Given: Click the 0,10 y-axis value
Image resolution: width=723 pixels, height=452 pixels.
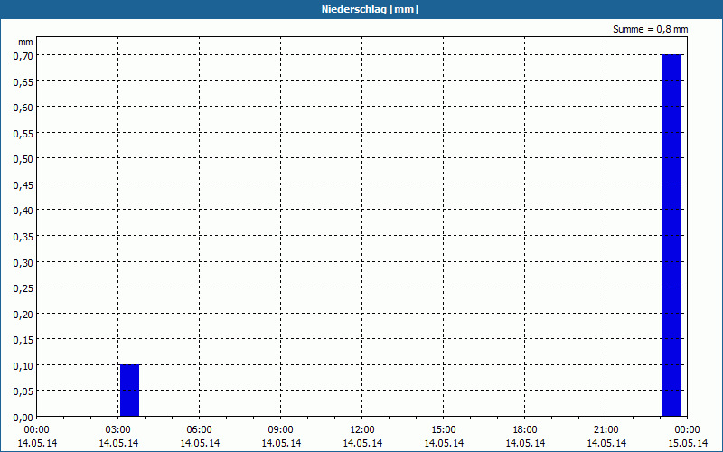Looking at the screenshot, I should 23,366.
